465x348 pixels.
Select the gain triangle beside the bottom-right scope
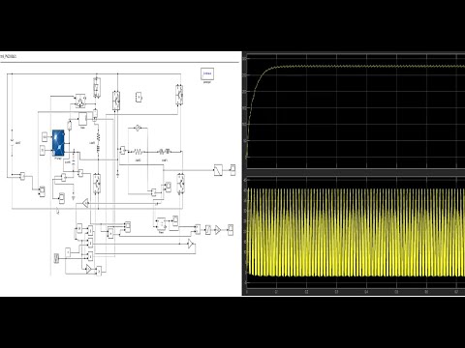218,230
